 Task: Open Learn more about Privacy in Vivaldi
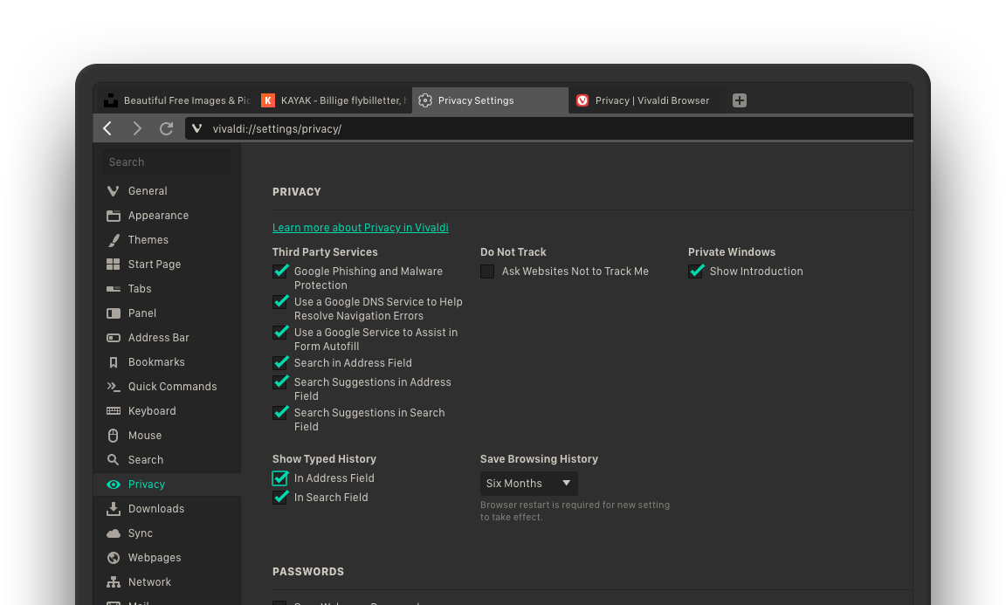[x=360, y=227]
